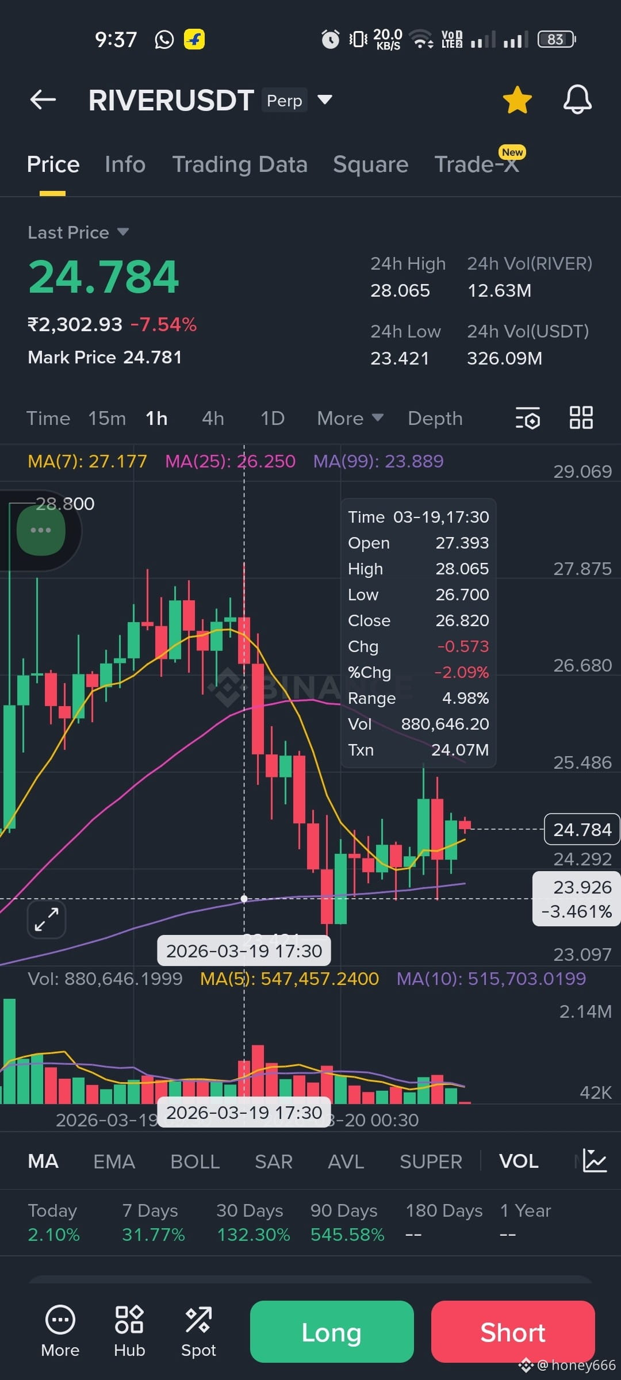This screenshot has height=1380, width=621.
Task: Tap the Mark Price 24.781 text
Action: 105,357
